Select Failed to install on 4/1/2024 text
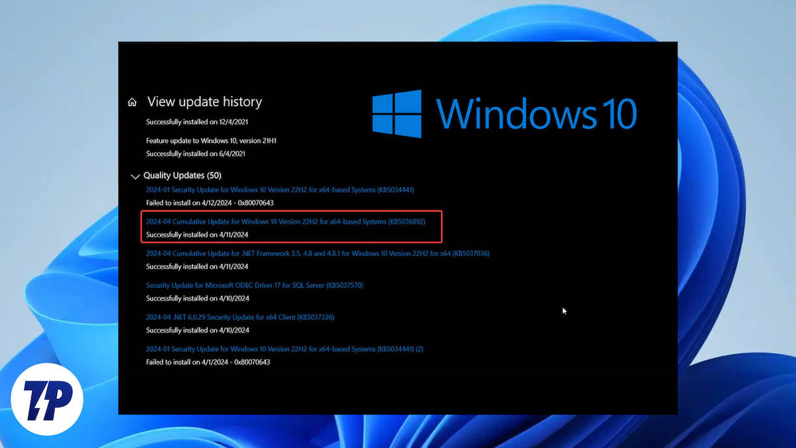Screen dimensions: 796x448 pos(208,362)
